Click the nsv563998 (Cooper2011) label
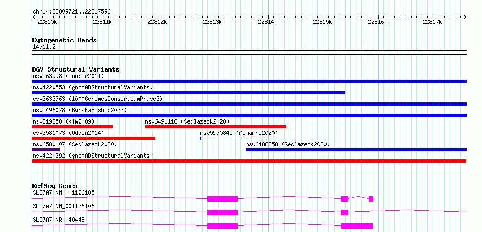482x232 pixels. tap(68, 76)
